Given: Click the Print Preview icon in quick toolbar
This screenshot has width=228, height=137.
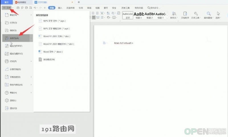Looking at the screenshot, I should click(x=30, y=8).
